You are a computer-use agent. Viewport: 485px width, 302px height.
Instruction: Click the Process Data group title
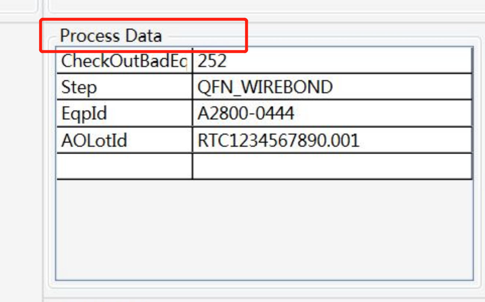[x=111, y=36]
